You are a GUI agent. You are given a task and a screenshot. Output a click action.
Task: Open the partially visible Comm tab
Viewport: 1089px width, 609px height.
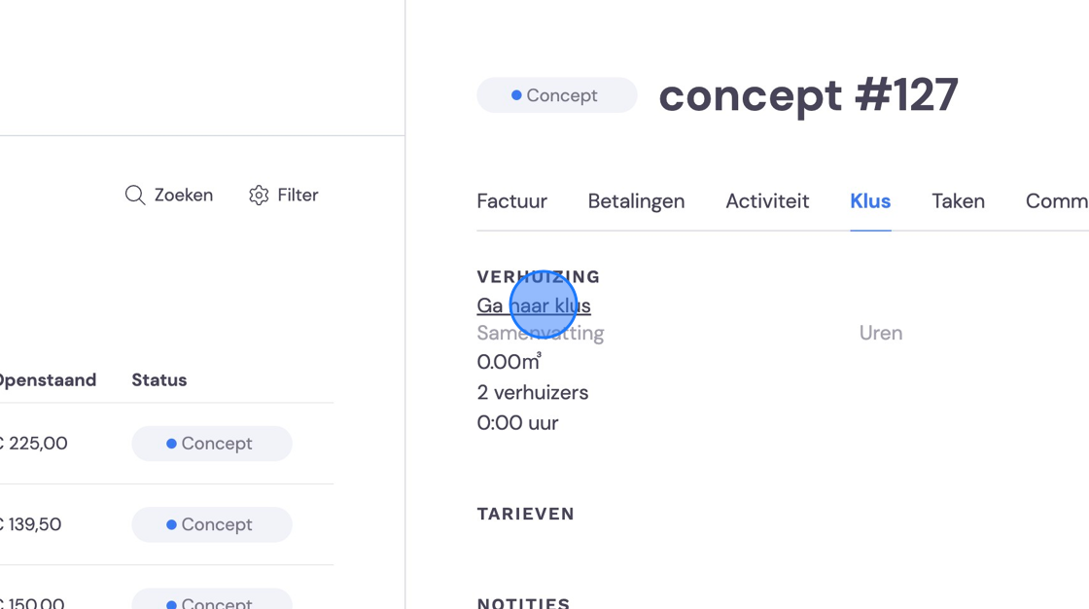(x=1057, y=201)
